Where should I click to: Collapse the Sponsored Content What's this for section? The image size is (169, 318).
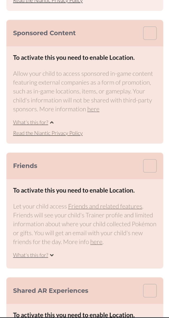(30, 122)
